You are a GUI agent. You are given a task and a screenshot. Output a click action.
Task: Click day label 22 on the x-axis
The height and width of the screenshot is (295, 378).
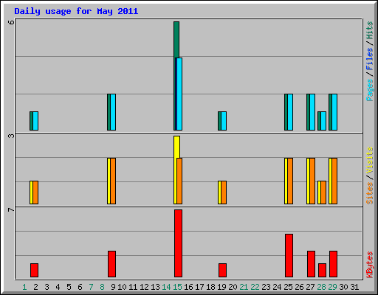(255, 287)
